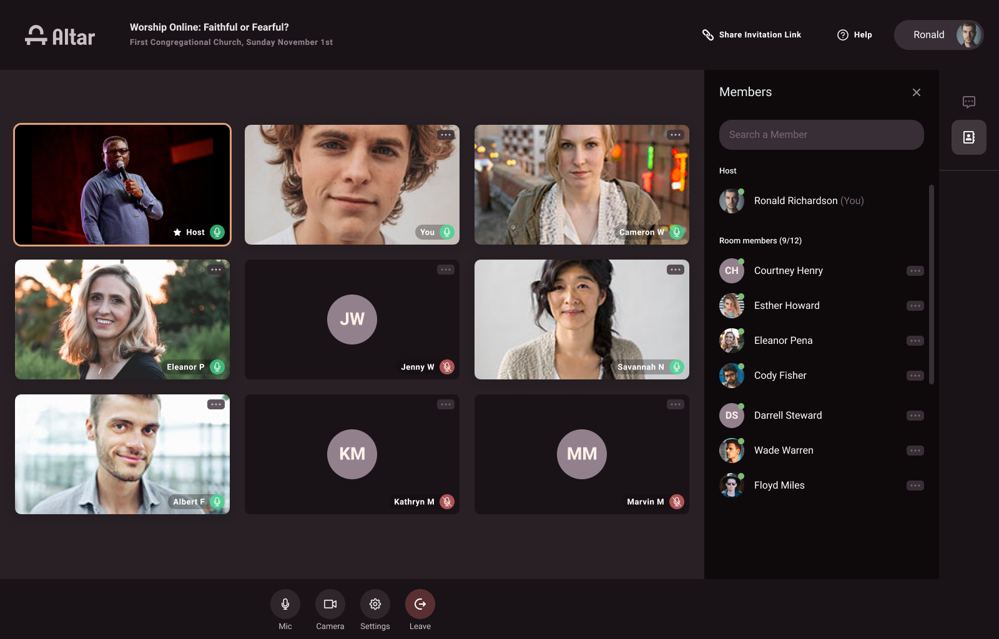The image size is (999, 639).
Task: Open more options on Savannah N's video tile
Action: [675, 270]
